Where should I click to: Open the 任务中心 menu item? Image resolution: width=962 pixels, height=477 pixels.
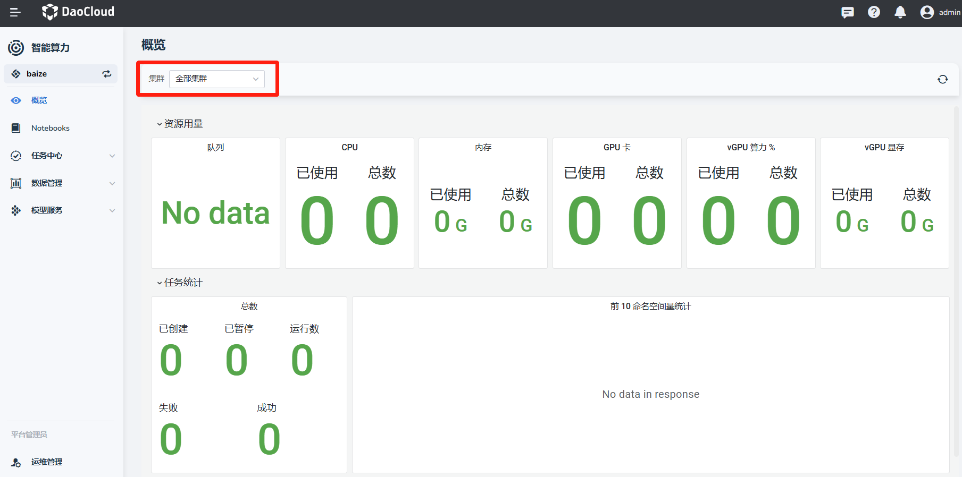pos(47,156)
